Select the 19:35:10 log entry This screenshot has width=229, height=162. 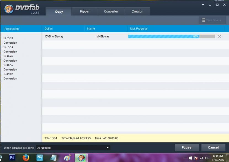[x=8, y=38]
